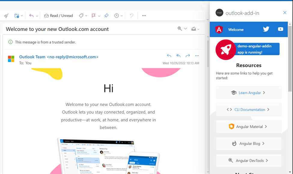Select the Reply All double-arrow icon
The width and height of the screenshot is (293, 174).
point(178,56)
